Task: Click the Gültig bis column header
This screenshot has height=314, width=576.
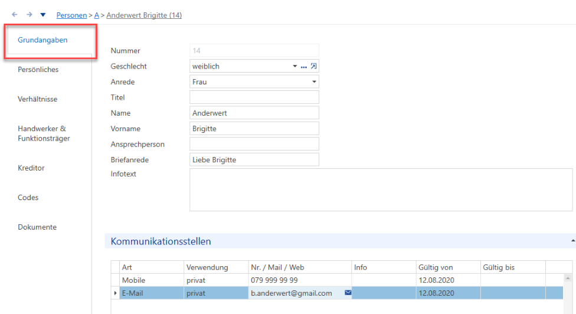Action: tap(513, 267)
